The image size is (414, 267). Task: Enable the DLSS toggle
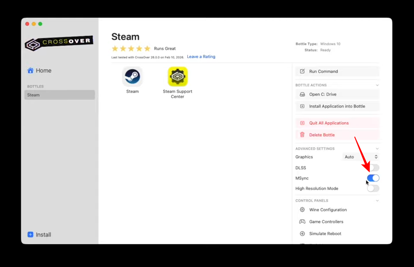coord(373,168)
